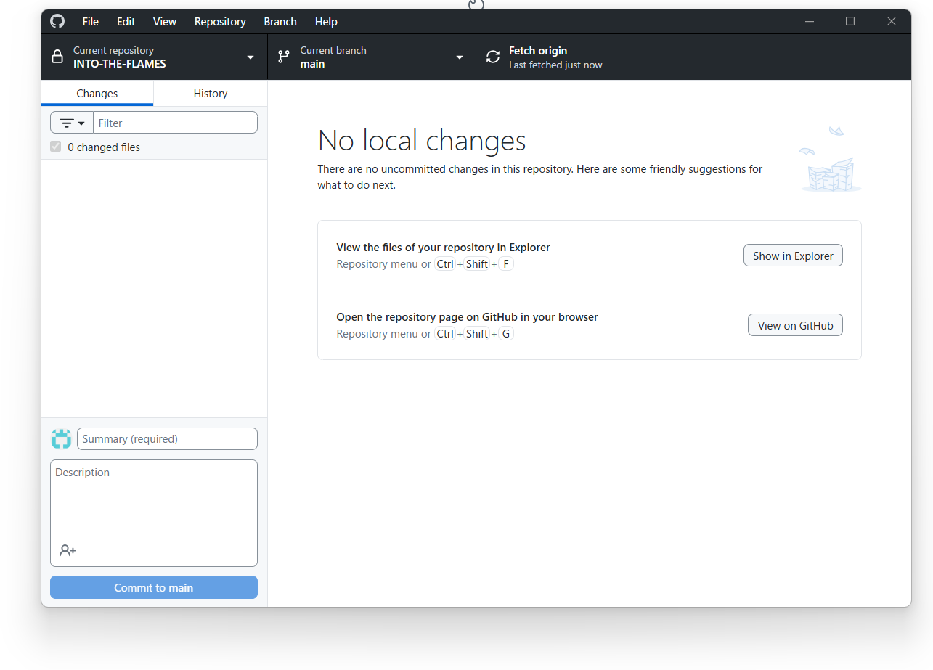This screenshot has width=933, height=670.
Task: Close the GitHub Desktop window
Action: (x=892, y=21)
